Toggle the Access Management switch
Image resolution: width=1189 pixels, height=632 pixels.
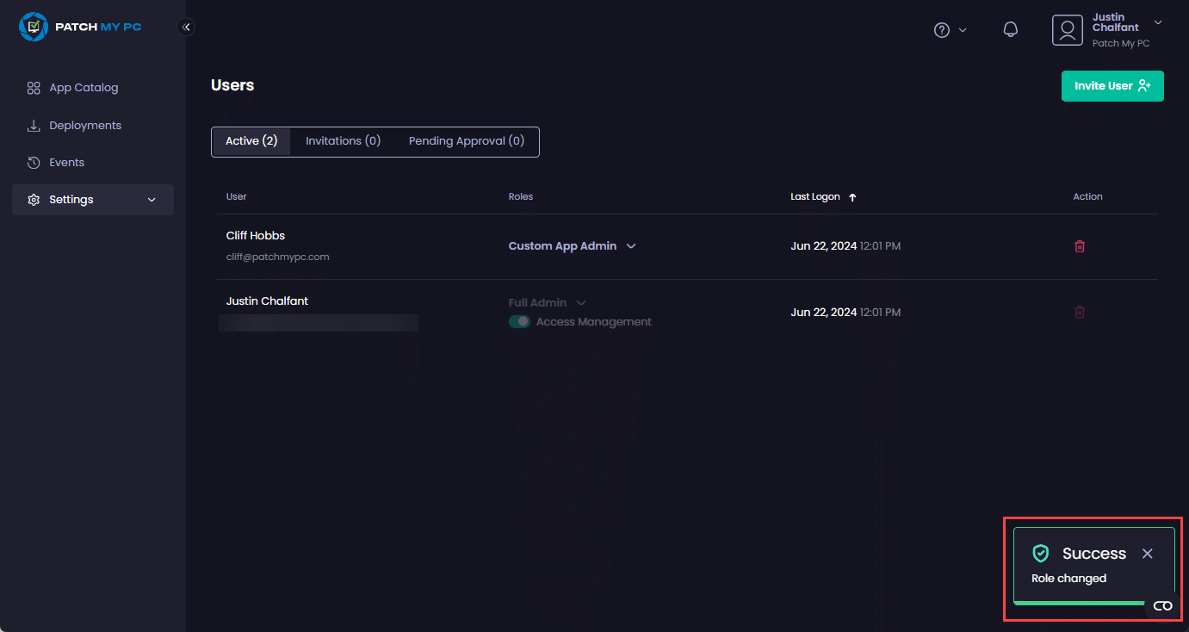click(519, 322)
